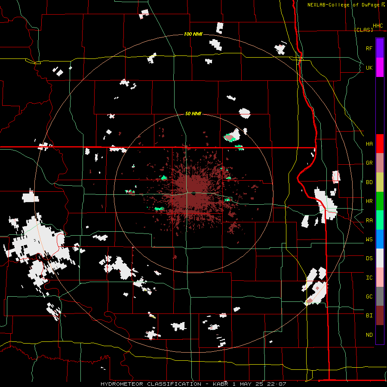Click the HA red legend color swatch

coord(380,144)
